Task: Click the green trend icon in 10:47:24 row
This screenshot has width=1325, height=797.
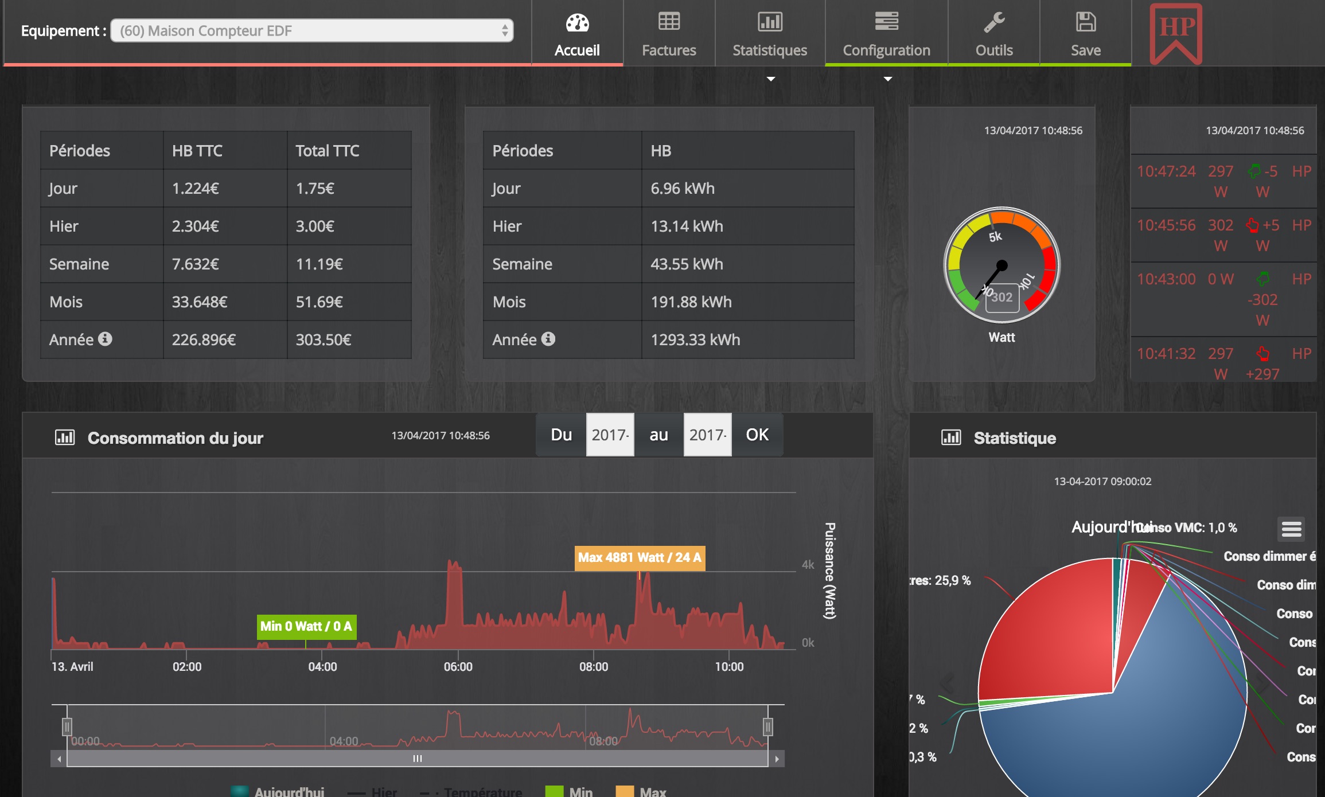Action: pos(1254,171)
